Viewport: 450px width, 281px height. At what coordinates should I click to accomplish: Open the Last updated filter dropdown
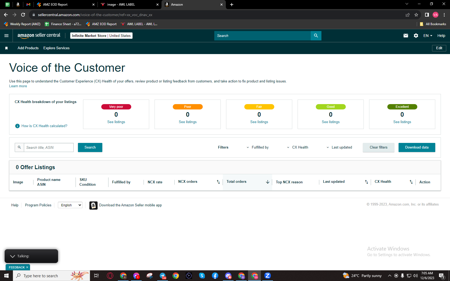point(339,147)
